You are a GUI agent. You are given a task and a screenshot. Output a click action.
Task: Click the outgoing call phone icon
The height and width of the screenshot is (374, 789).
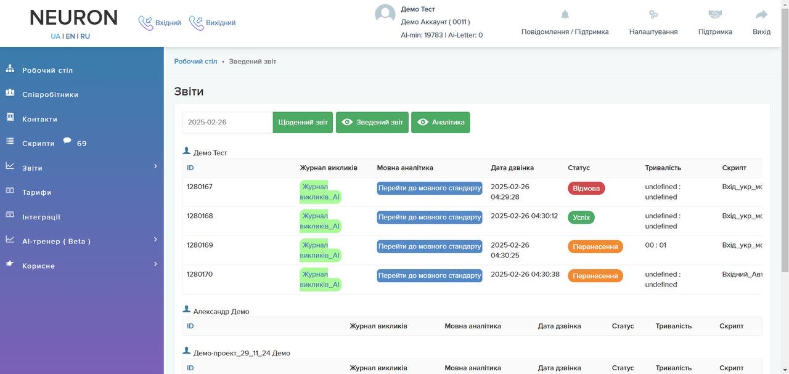coord(196,23)
